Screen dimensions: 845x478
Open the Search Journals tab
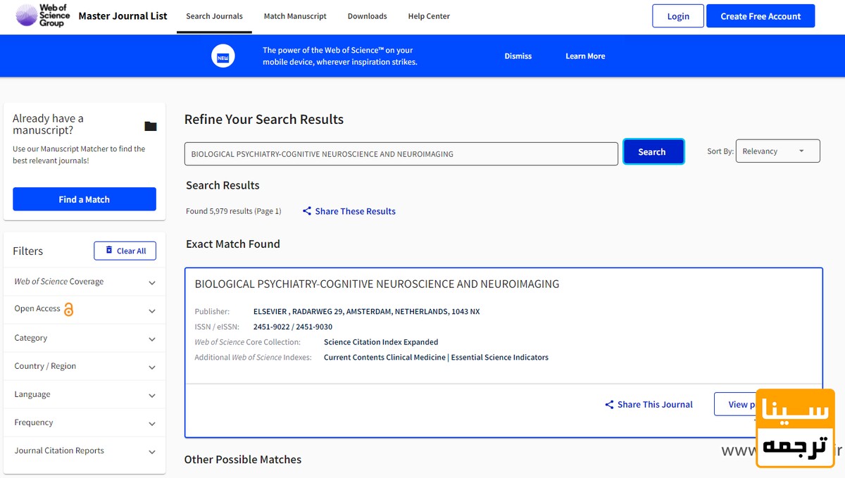coord(214,16)
